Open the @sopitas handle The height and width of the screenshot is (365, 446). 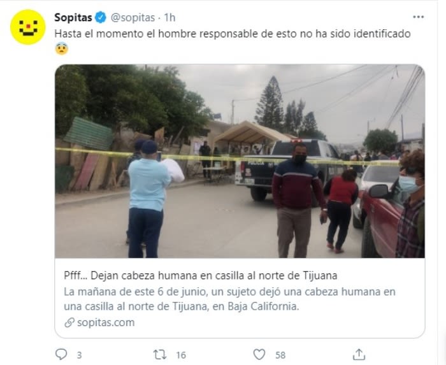coord(133,18)
